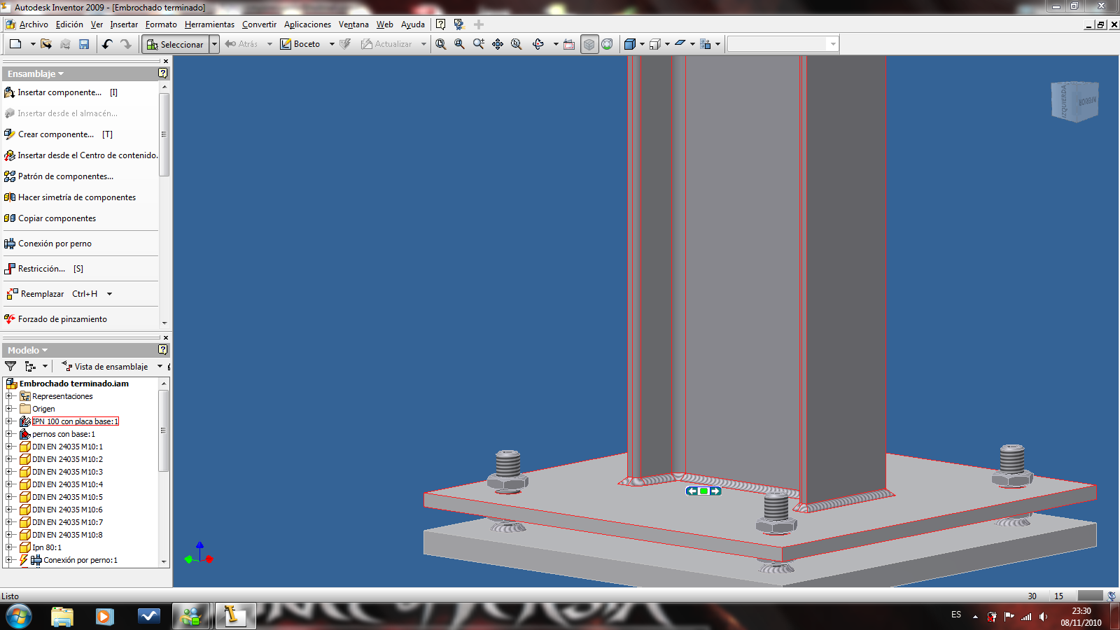This screenshot has height=630, width=1120.
Task: Open Windows Start button
Action: 19,617
